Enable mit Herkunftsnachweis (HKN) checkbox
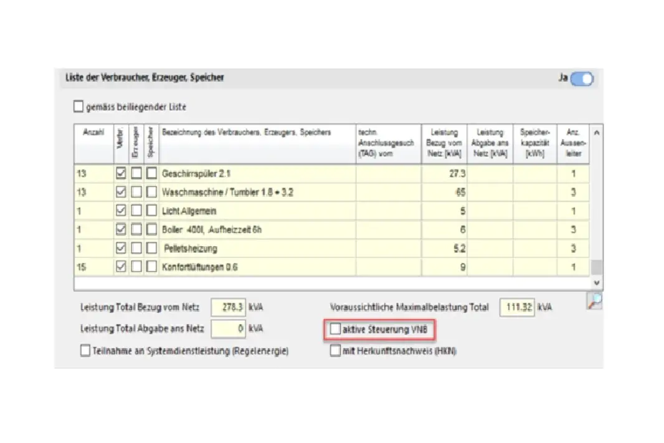The image size is (664, 443). tap(336, 351)
